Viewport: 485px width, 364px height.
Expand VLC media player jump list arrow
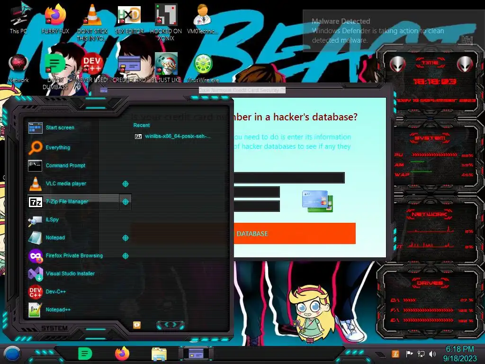tap(125, 184)
